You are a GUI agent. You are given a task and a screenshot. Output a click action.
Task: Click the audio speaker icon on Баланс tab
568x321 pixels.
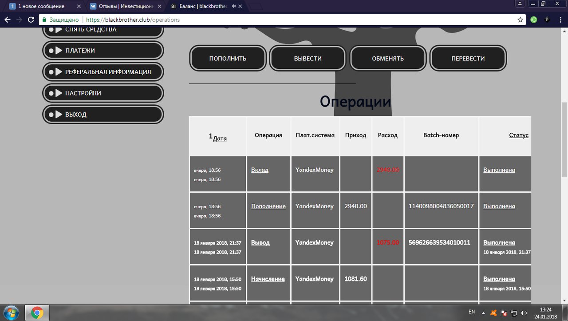[x=233, y=7]
